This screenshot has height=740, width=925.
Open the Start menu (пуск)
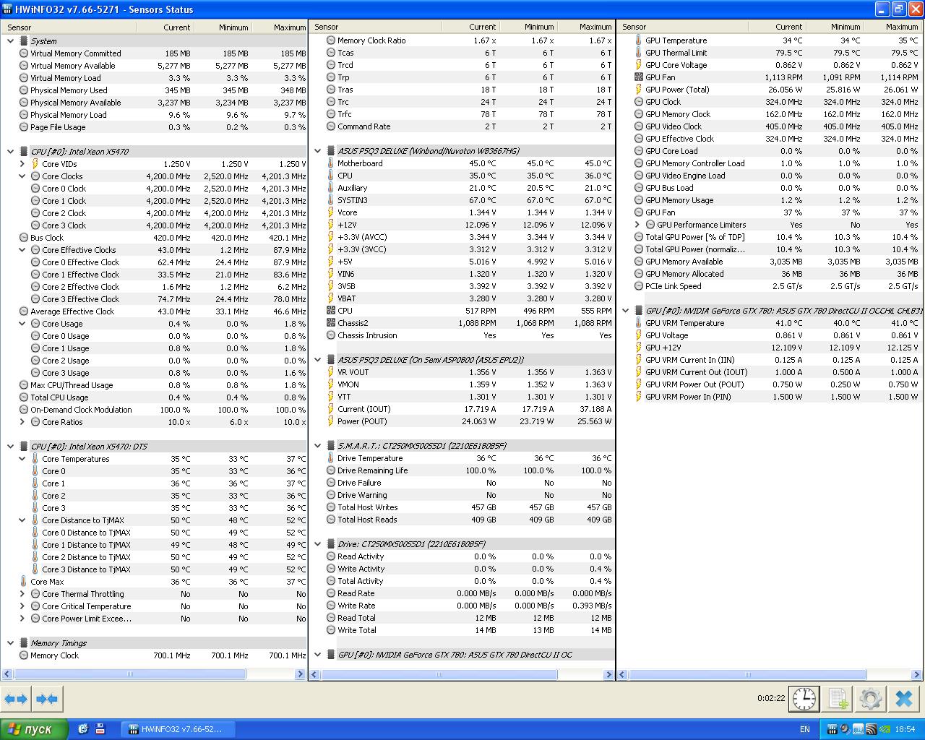[x=34, y=729]
